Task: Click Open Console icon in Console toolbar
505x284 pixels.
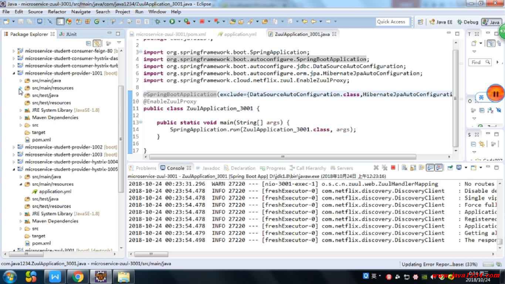Action: pos(473,168)
